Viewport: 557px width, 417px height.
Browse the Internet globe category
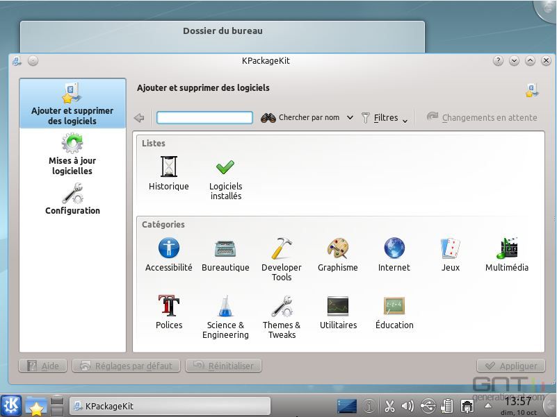(x=394, y=254)
